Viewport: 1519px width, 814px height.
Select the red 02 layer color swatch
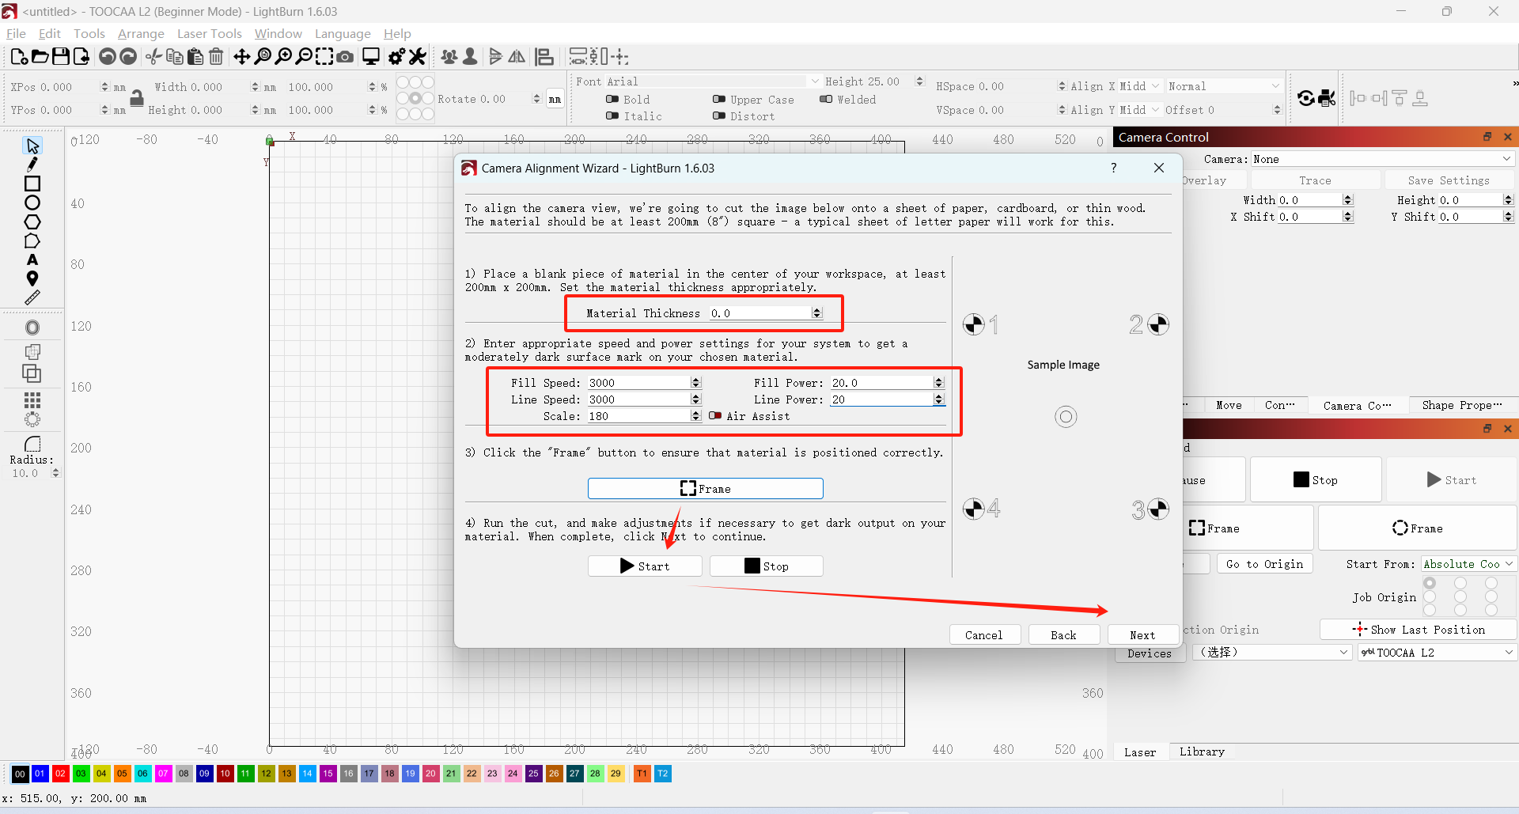tap(60, 773)
